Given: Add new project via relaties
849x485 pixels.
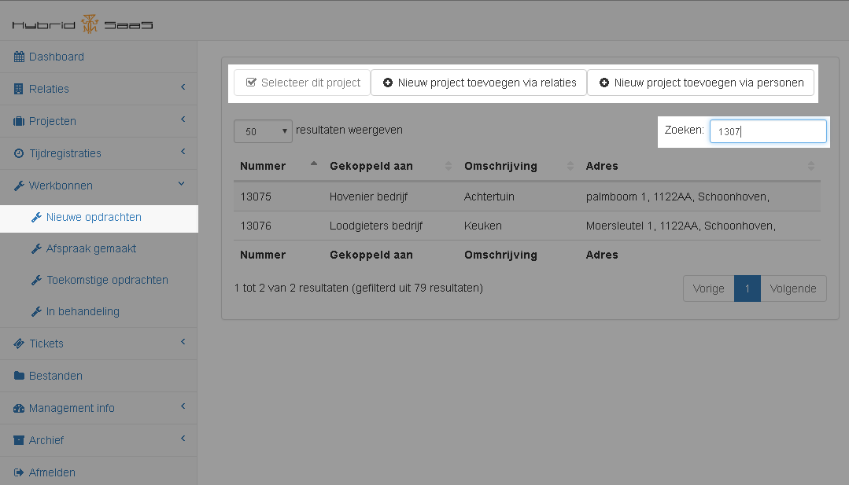Looking at the screenshot, I should coord(478,83).
